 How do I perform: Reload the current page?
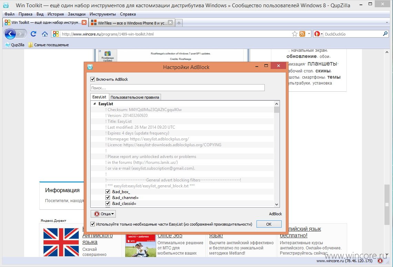click(33, 34)
